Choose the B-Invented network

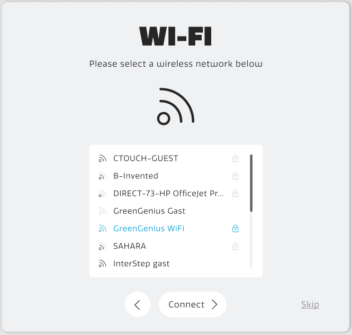click(x=136, y=176)
